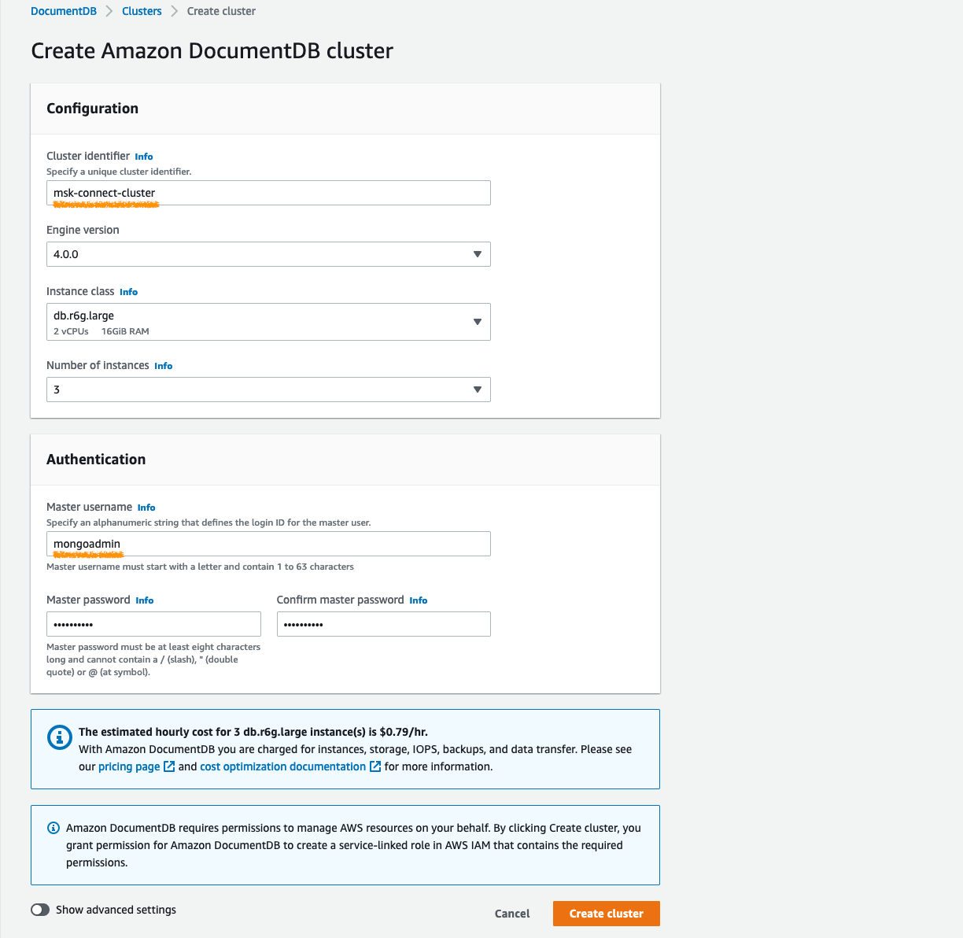This screenshot has width=963, height=938.
Task: Click external-link icon after cost optimization documentation
Action: click(x=375, y=766)
